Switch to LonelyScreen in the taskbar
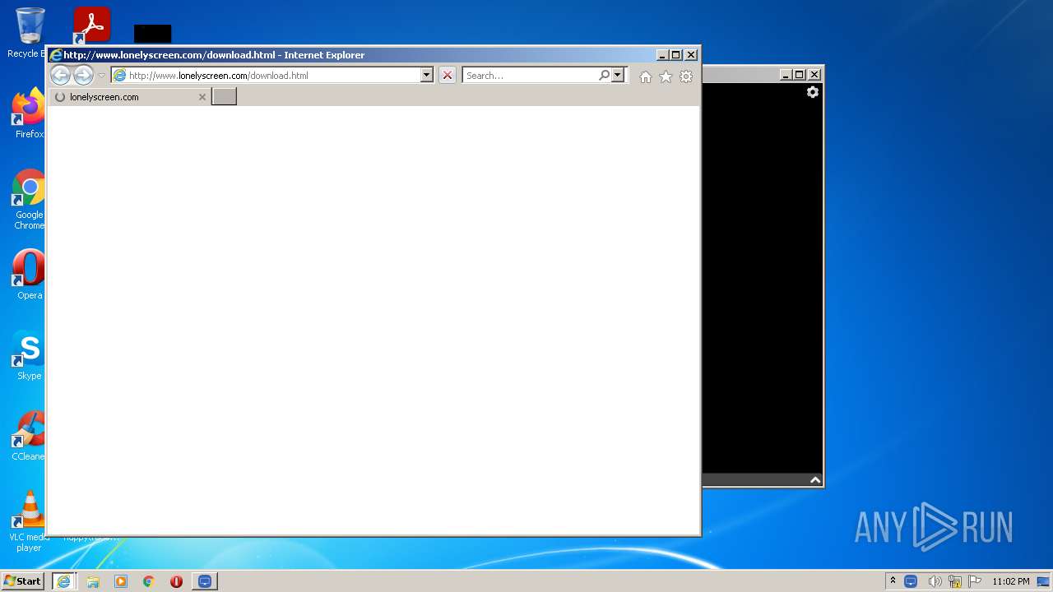The image size is (1053, 592). [x=205, y=581]
